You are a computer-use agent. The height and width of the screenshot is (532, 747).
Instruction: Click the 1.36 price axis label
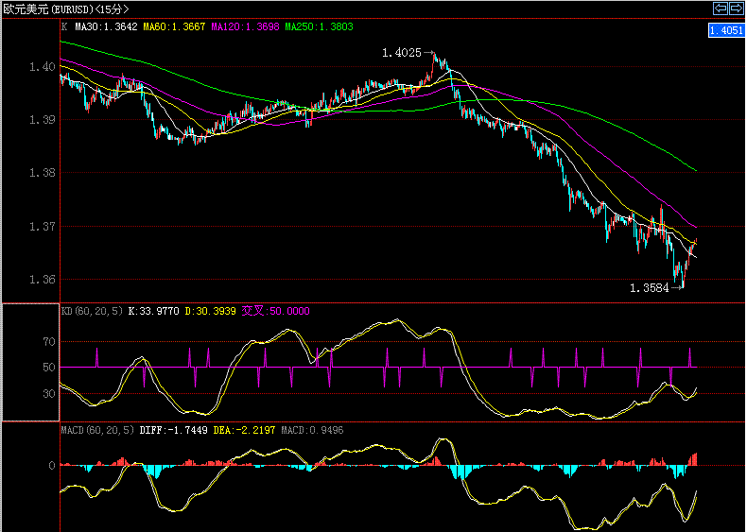tap(43, 280)
